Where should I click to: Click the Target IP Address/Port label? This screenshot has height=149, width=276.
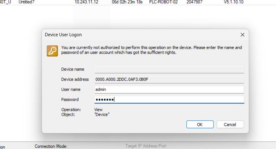click(x=146, y=146)
